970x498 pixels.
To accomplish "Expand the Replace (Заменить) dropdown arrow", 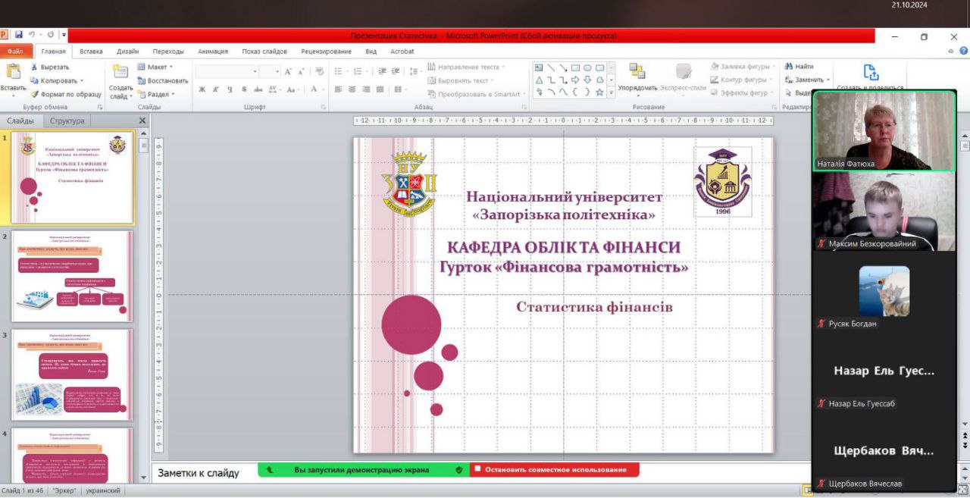I will 828,80.
